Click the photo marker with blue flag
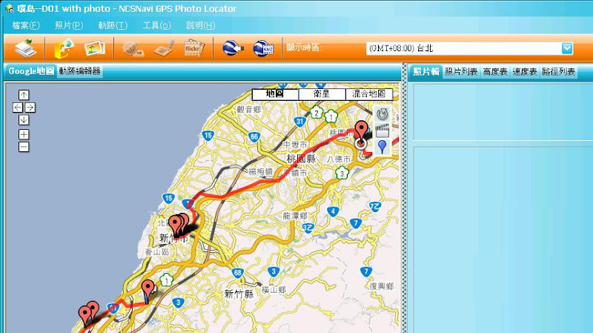Screen dimensions: 593x333 [x=148, y=290]
